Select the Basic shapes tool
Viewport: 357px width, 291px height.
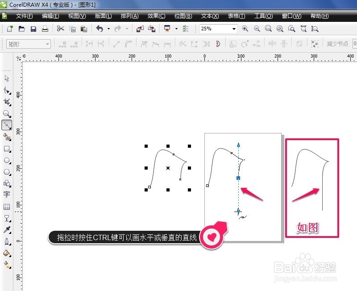pyautogui.click(x=7, y=183)
